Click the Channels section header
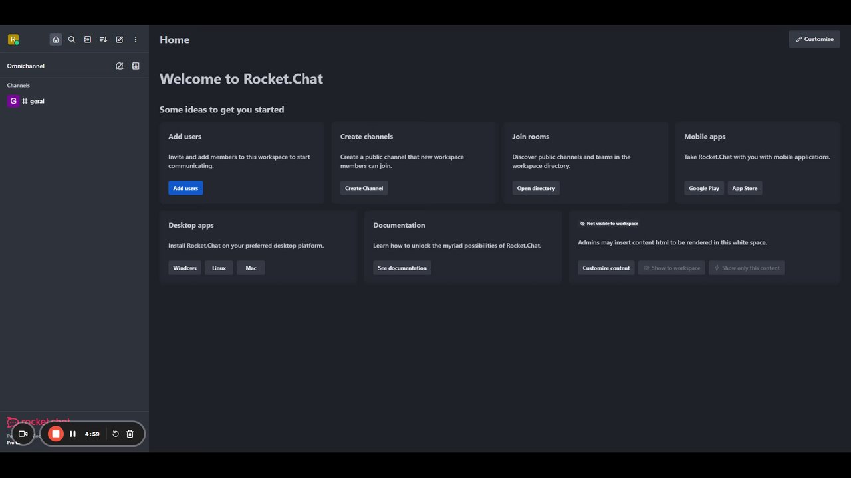The height and width of the screenshot is (478, 851). 18,86
